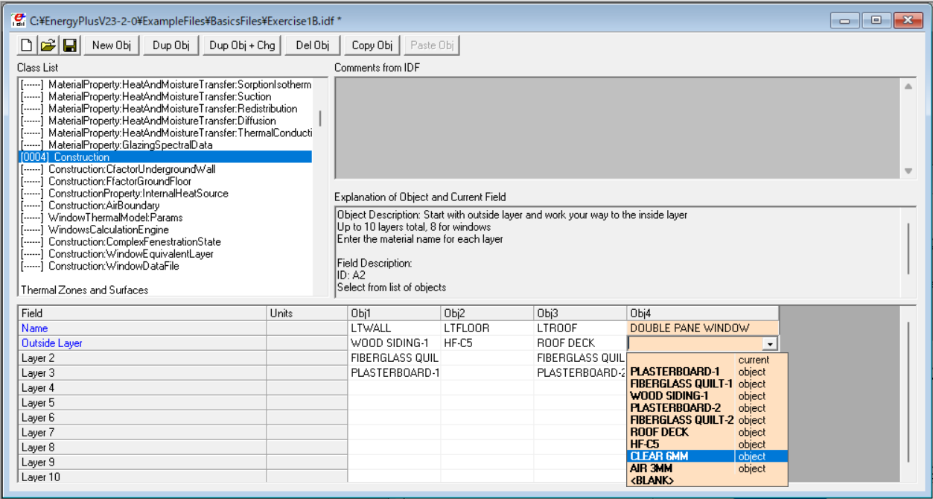Click the Paste Obj button

433,45
